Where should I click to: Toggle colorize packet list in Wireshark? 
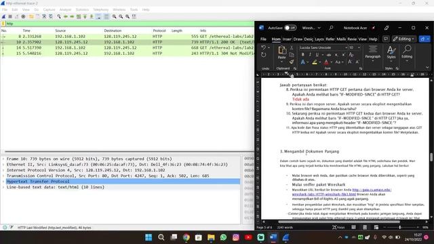tap(106, 16)
